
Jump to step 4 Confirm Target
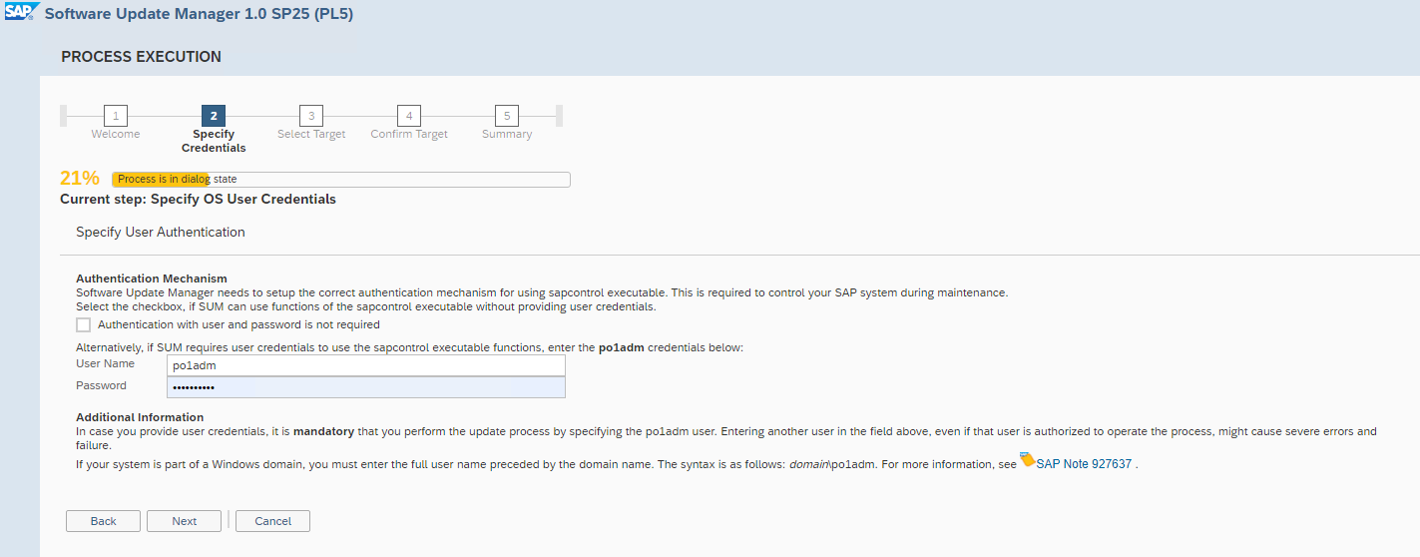tap(409, 116)
